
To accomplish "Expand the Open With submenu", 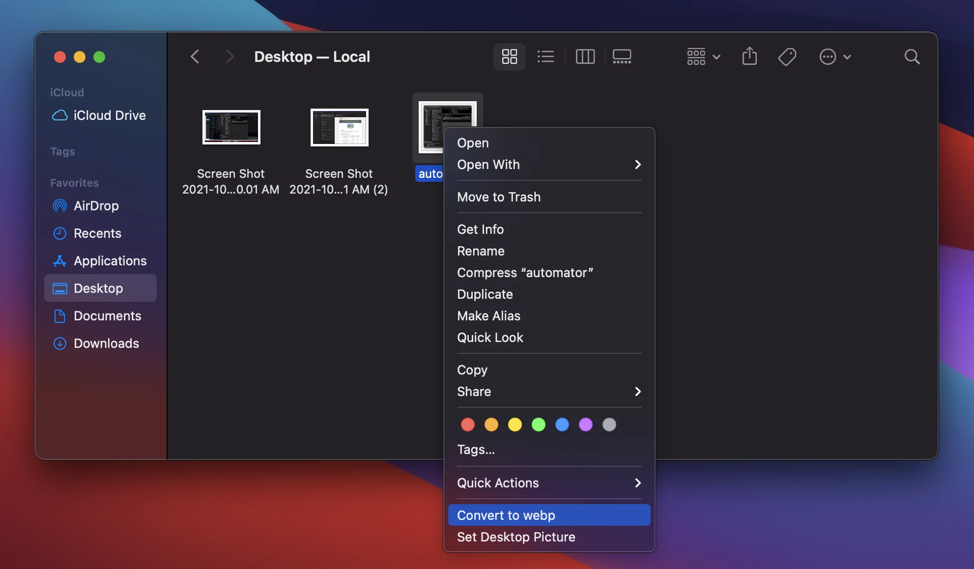I will (x=548, y=165).
